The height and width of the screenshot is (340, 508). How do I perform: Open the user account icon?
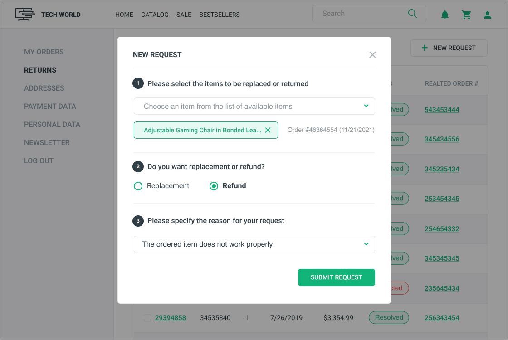point(488,15)
